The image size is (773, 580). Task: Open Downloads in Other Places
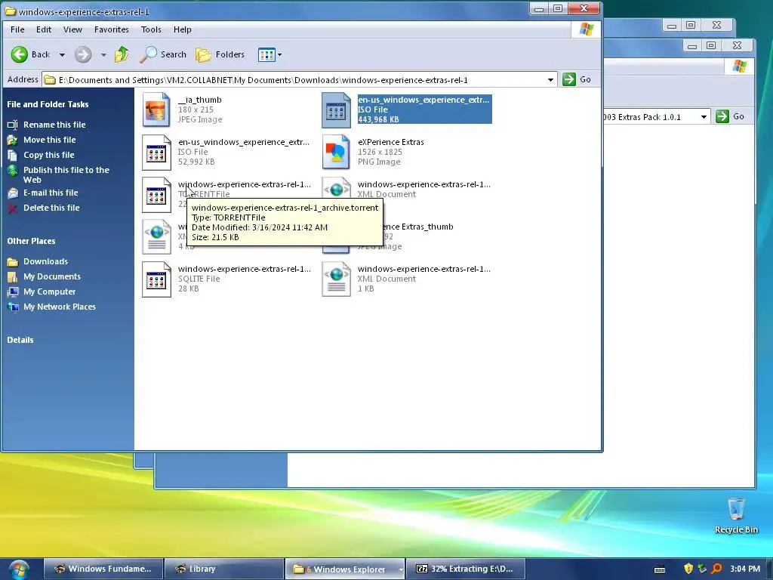pos(45,261)
